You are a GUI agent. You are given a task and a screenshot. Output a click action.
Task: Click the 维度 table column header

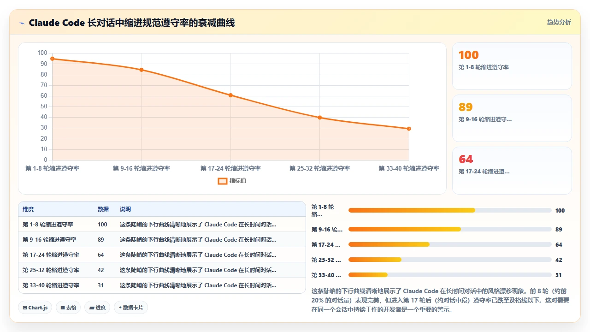(x=28, y=209)
